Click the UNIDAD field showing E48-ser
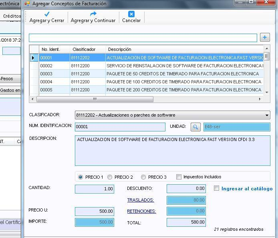278x238 pixels. [237, 127]
